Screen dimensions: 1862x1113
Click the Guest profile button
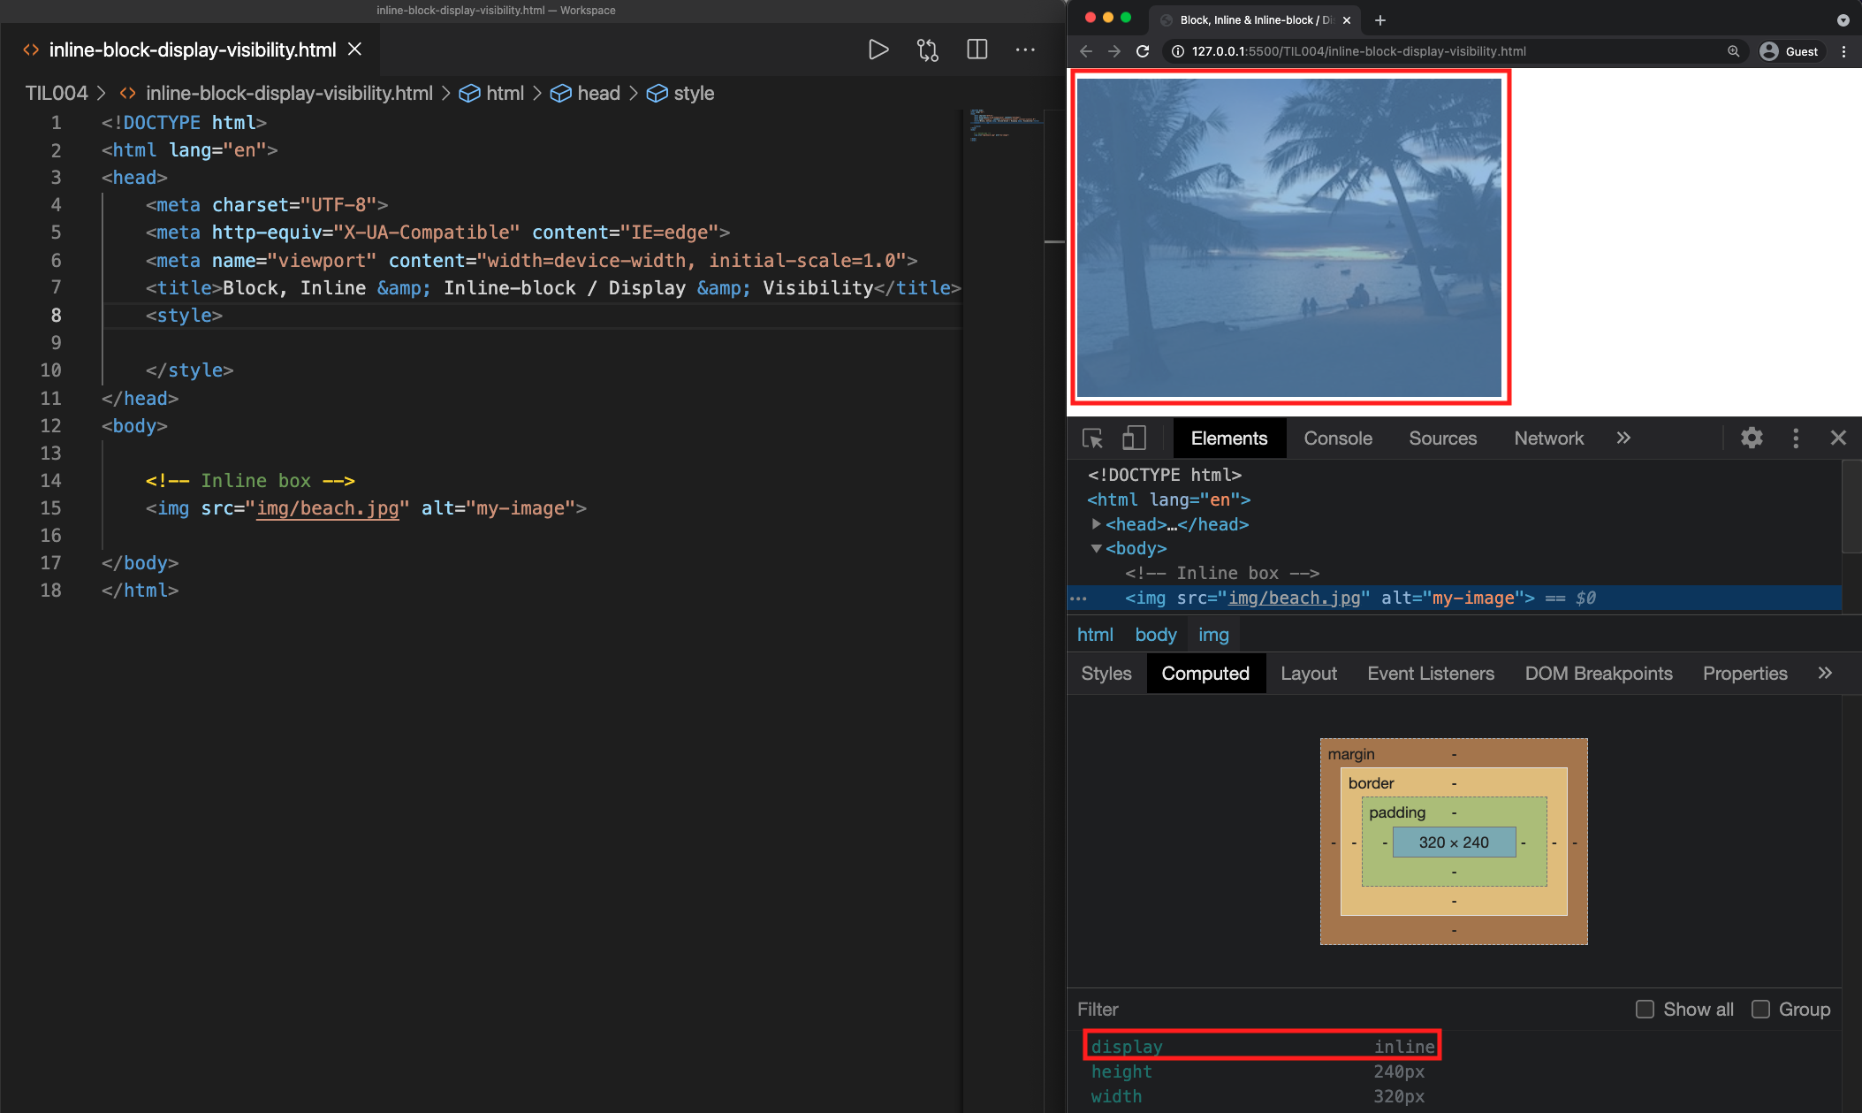click(1790, 51)
